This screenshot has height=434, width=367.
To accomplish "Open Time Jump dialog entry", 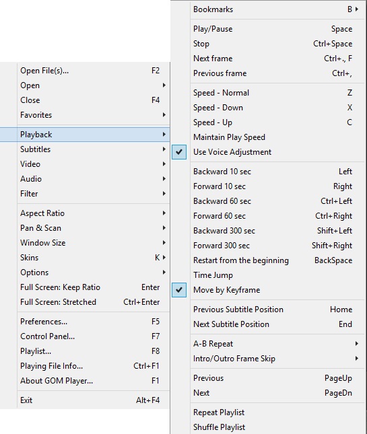I will pos(267,275).
